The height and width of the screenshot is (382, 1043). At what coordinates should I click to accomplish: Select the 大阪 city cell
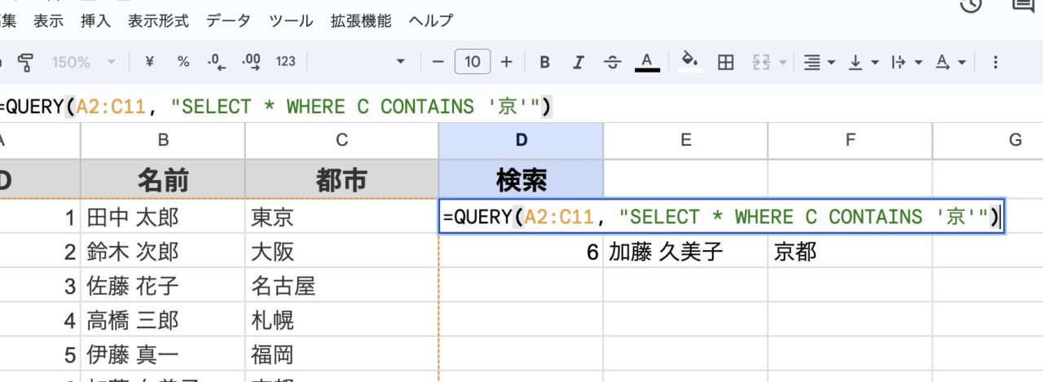pyautogui.click(x=341, y=252)
